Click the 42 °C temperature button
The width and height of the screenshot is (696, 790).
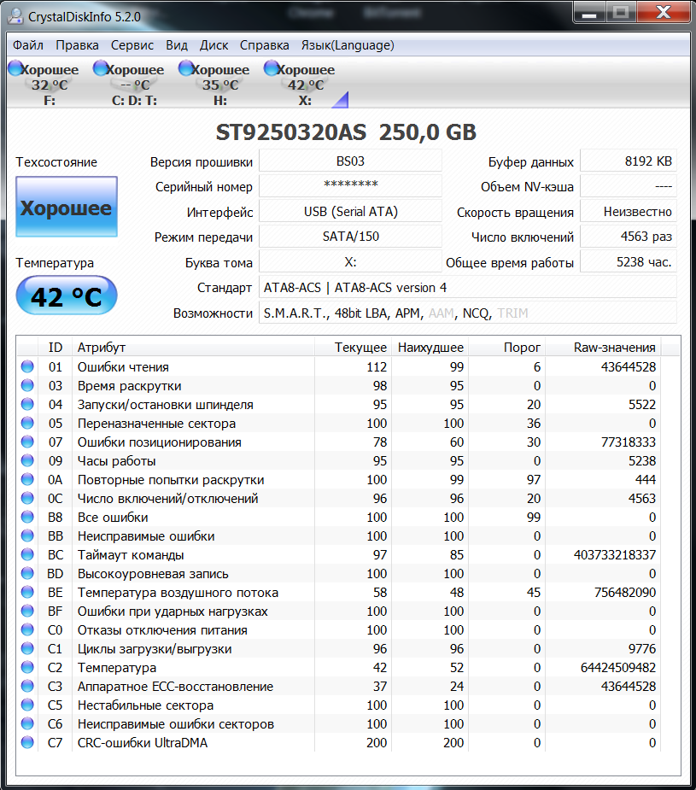pos(67,296)
